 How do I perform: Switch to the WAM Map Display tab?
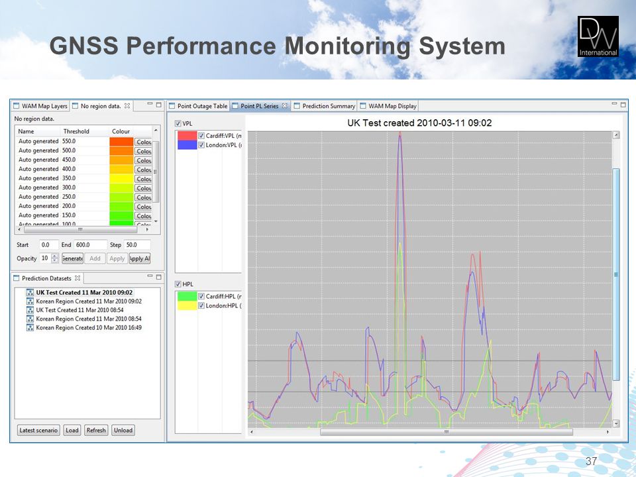click(x=388, y=106)
